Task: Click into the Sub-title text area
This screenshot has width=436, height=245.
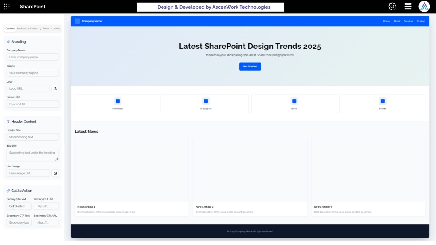Action: (x=32, y=155)
